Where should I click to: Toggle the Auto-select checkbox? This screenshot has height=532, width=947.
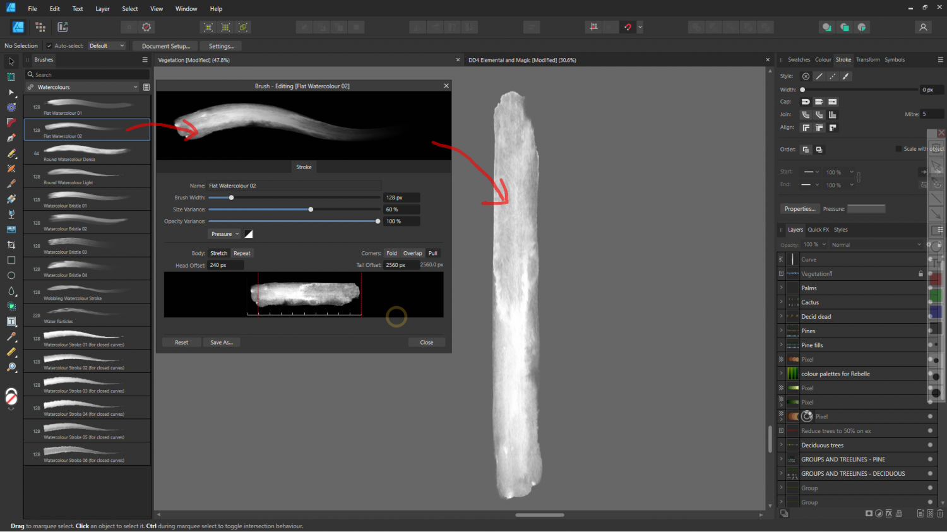click(x=49, y=46)
